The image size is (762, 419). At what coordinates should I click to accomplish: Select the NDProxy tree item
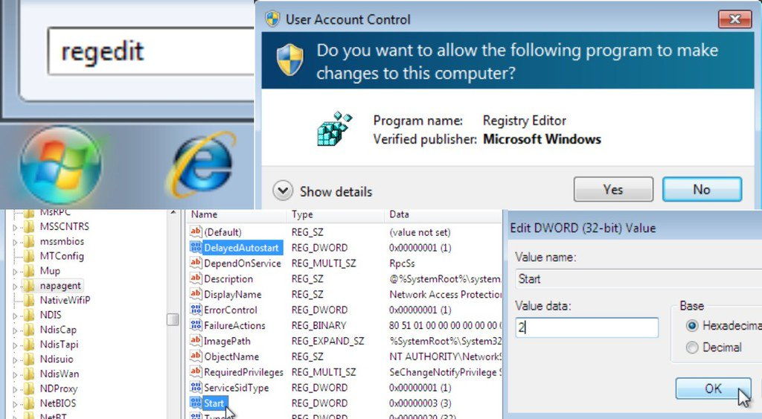click(x=58, y=388)
